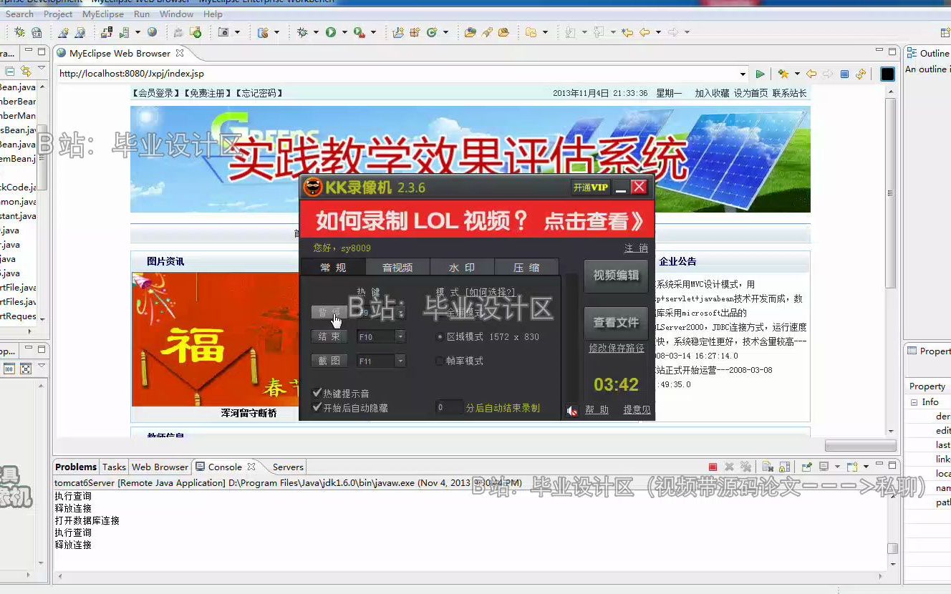Click the 结束 button in KK recorder
The image size is (951, 594).
(x=329, y=336)
